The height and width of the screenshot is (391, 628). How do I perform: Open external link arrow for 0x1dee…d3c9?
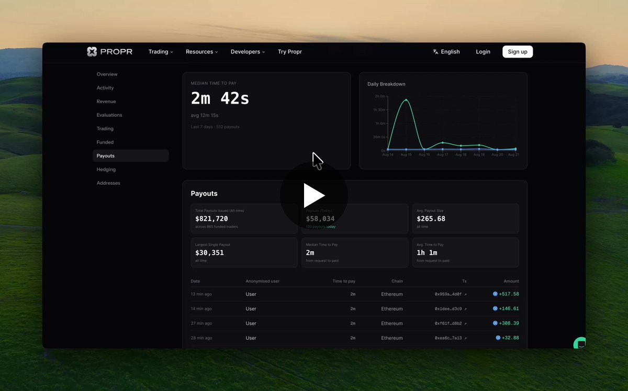(x=465, y=309)
